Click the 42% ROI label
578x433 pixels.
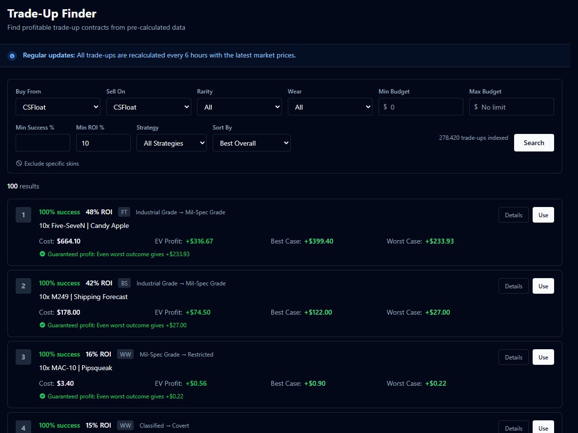[x=99, y=283]
